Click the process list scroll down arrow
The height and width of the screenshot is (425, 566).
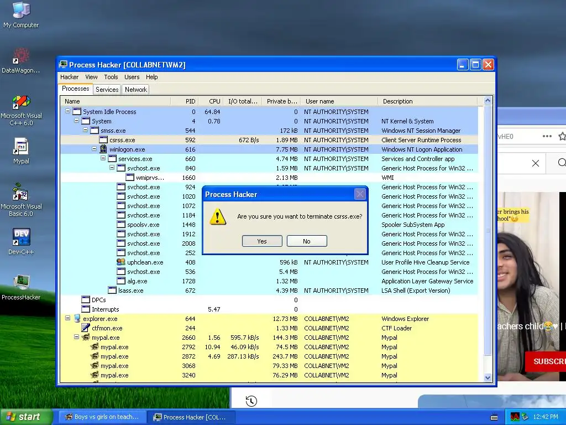click(x=488, y=377)
